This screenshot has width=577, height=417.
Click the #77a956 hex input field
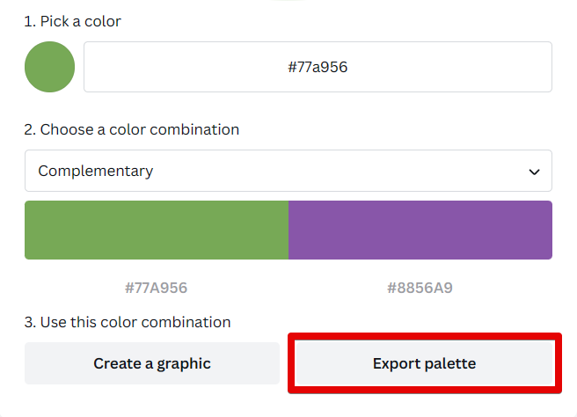pos(318,67)
